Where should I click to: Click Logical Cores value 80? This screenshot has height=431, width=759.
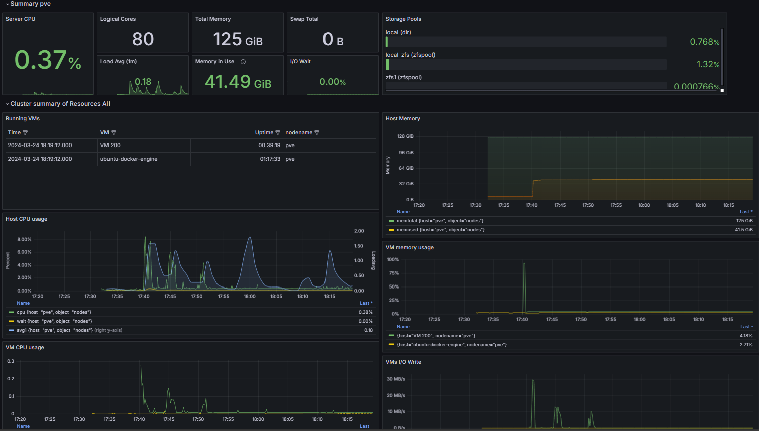point(143,39)
